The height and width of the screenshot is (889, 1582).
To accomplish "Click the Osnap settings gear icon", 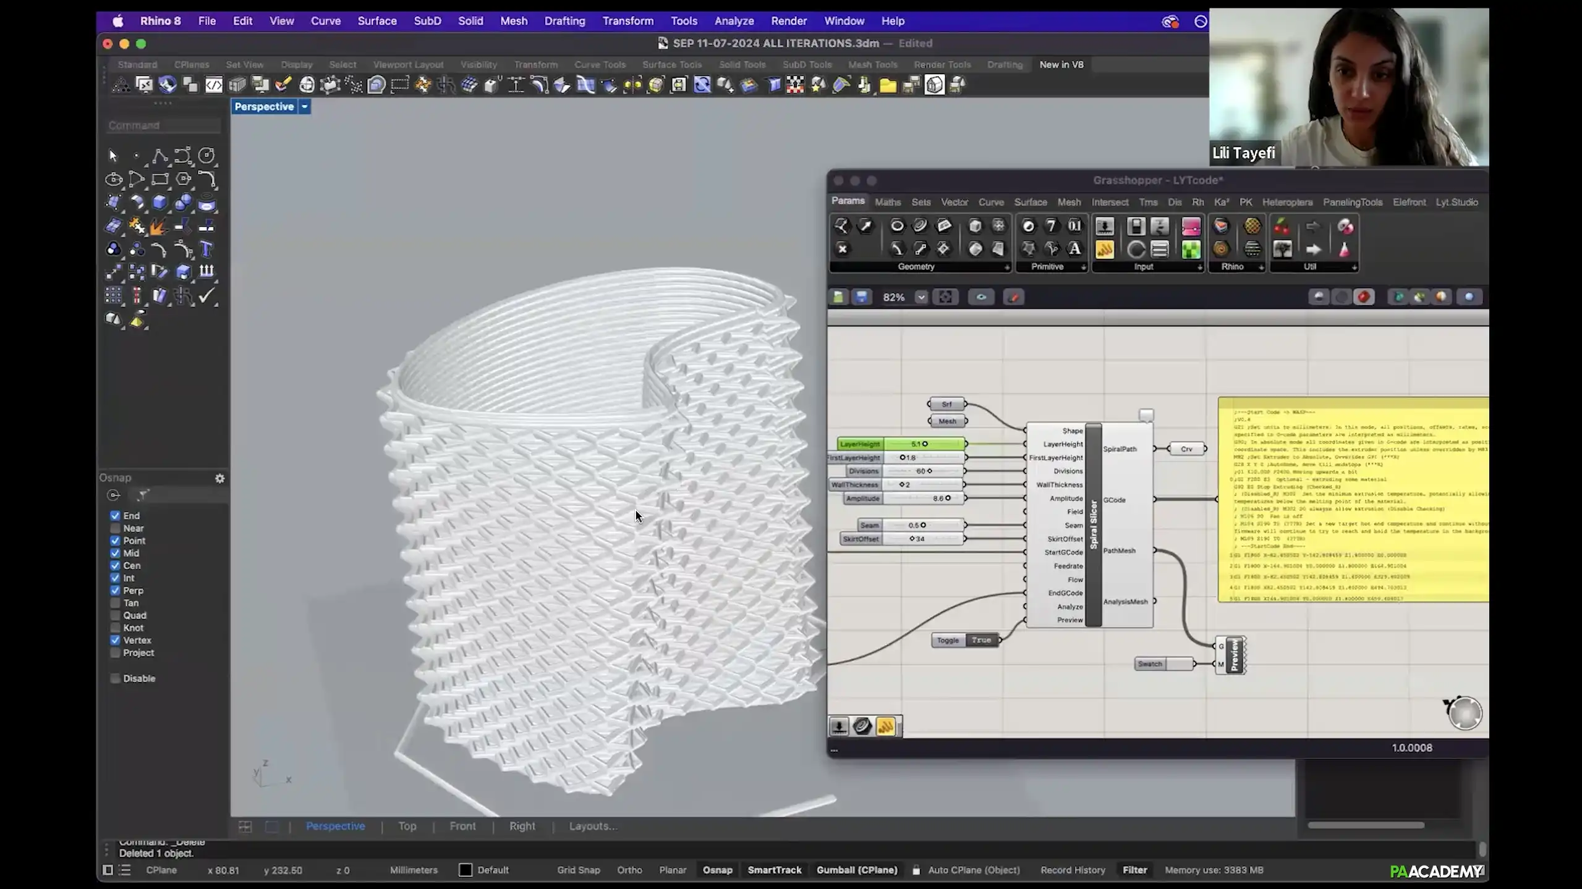I will (x=219, y=478).
